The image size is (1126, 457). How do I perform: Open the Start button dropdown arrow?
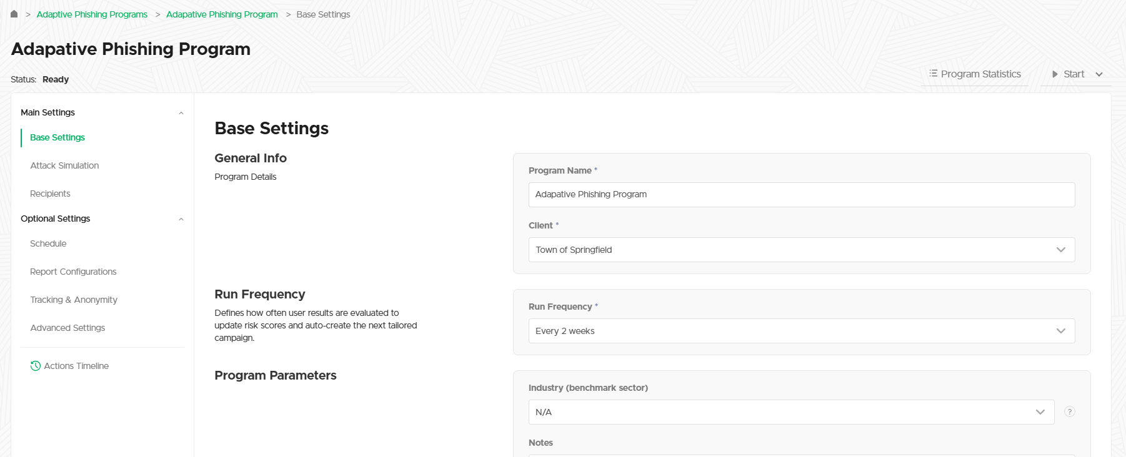1099,74
